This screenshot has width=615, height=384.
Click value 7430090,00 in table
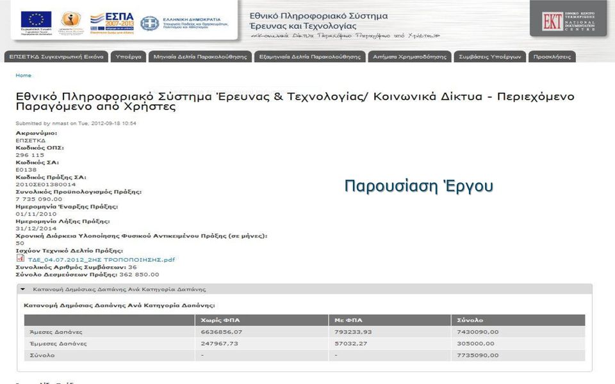tap(478, 332)
